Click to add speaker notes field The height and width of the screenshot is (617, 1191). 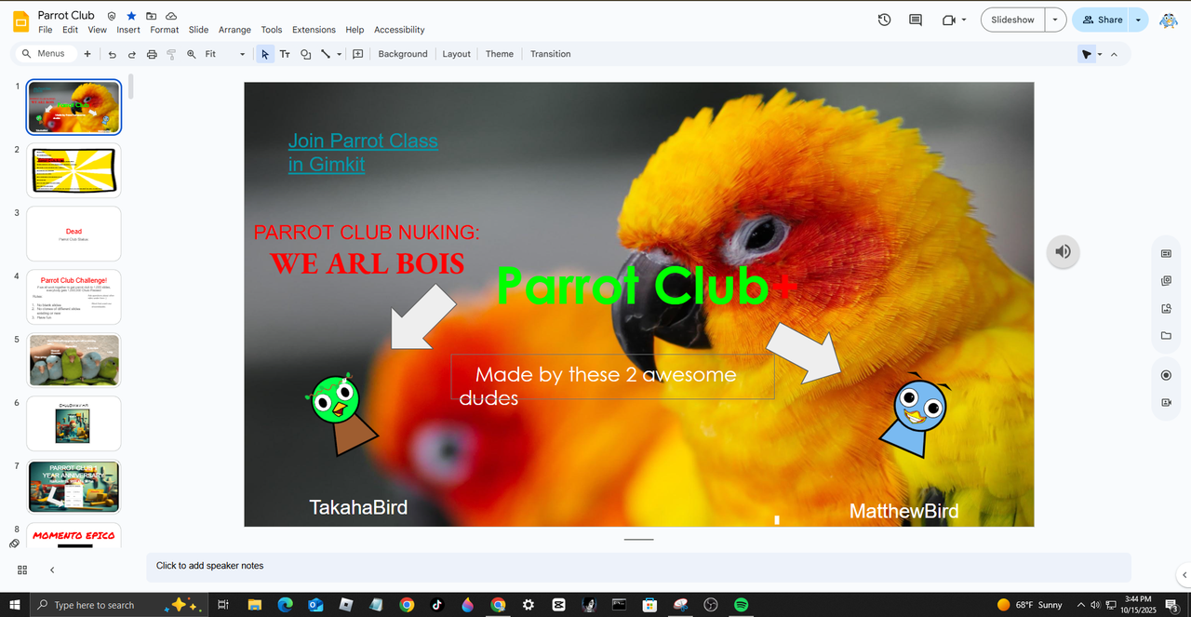pyautogui.click(x=638, y=566)
